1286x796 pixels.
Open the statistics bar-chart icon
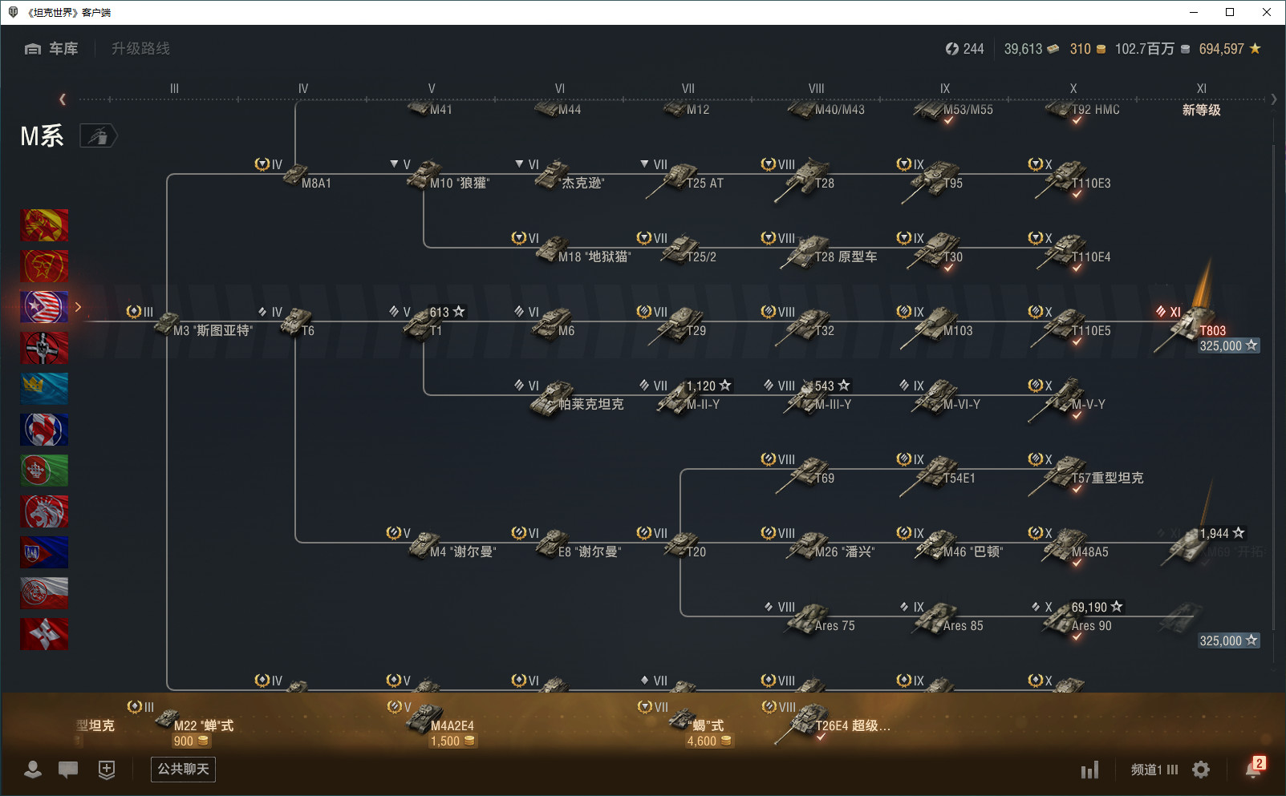(x=1089, y=770)
